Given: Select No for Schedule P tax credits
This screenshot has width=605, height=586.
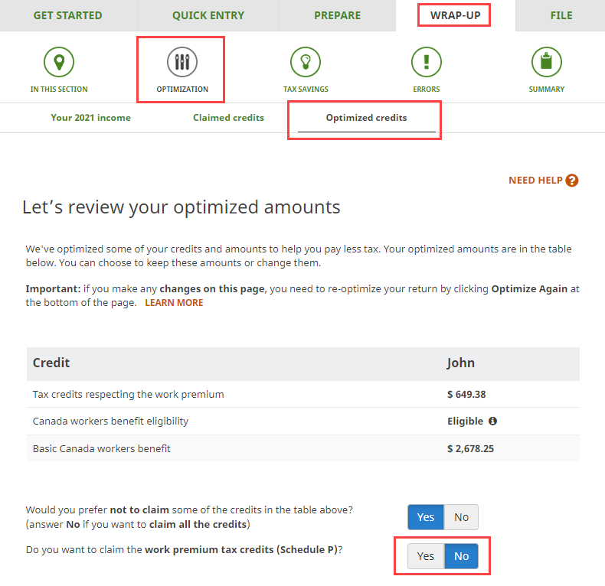Looking at the screenshot, I should [461, 556].
